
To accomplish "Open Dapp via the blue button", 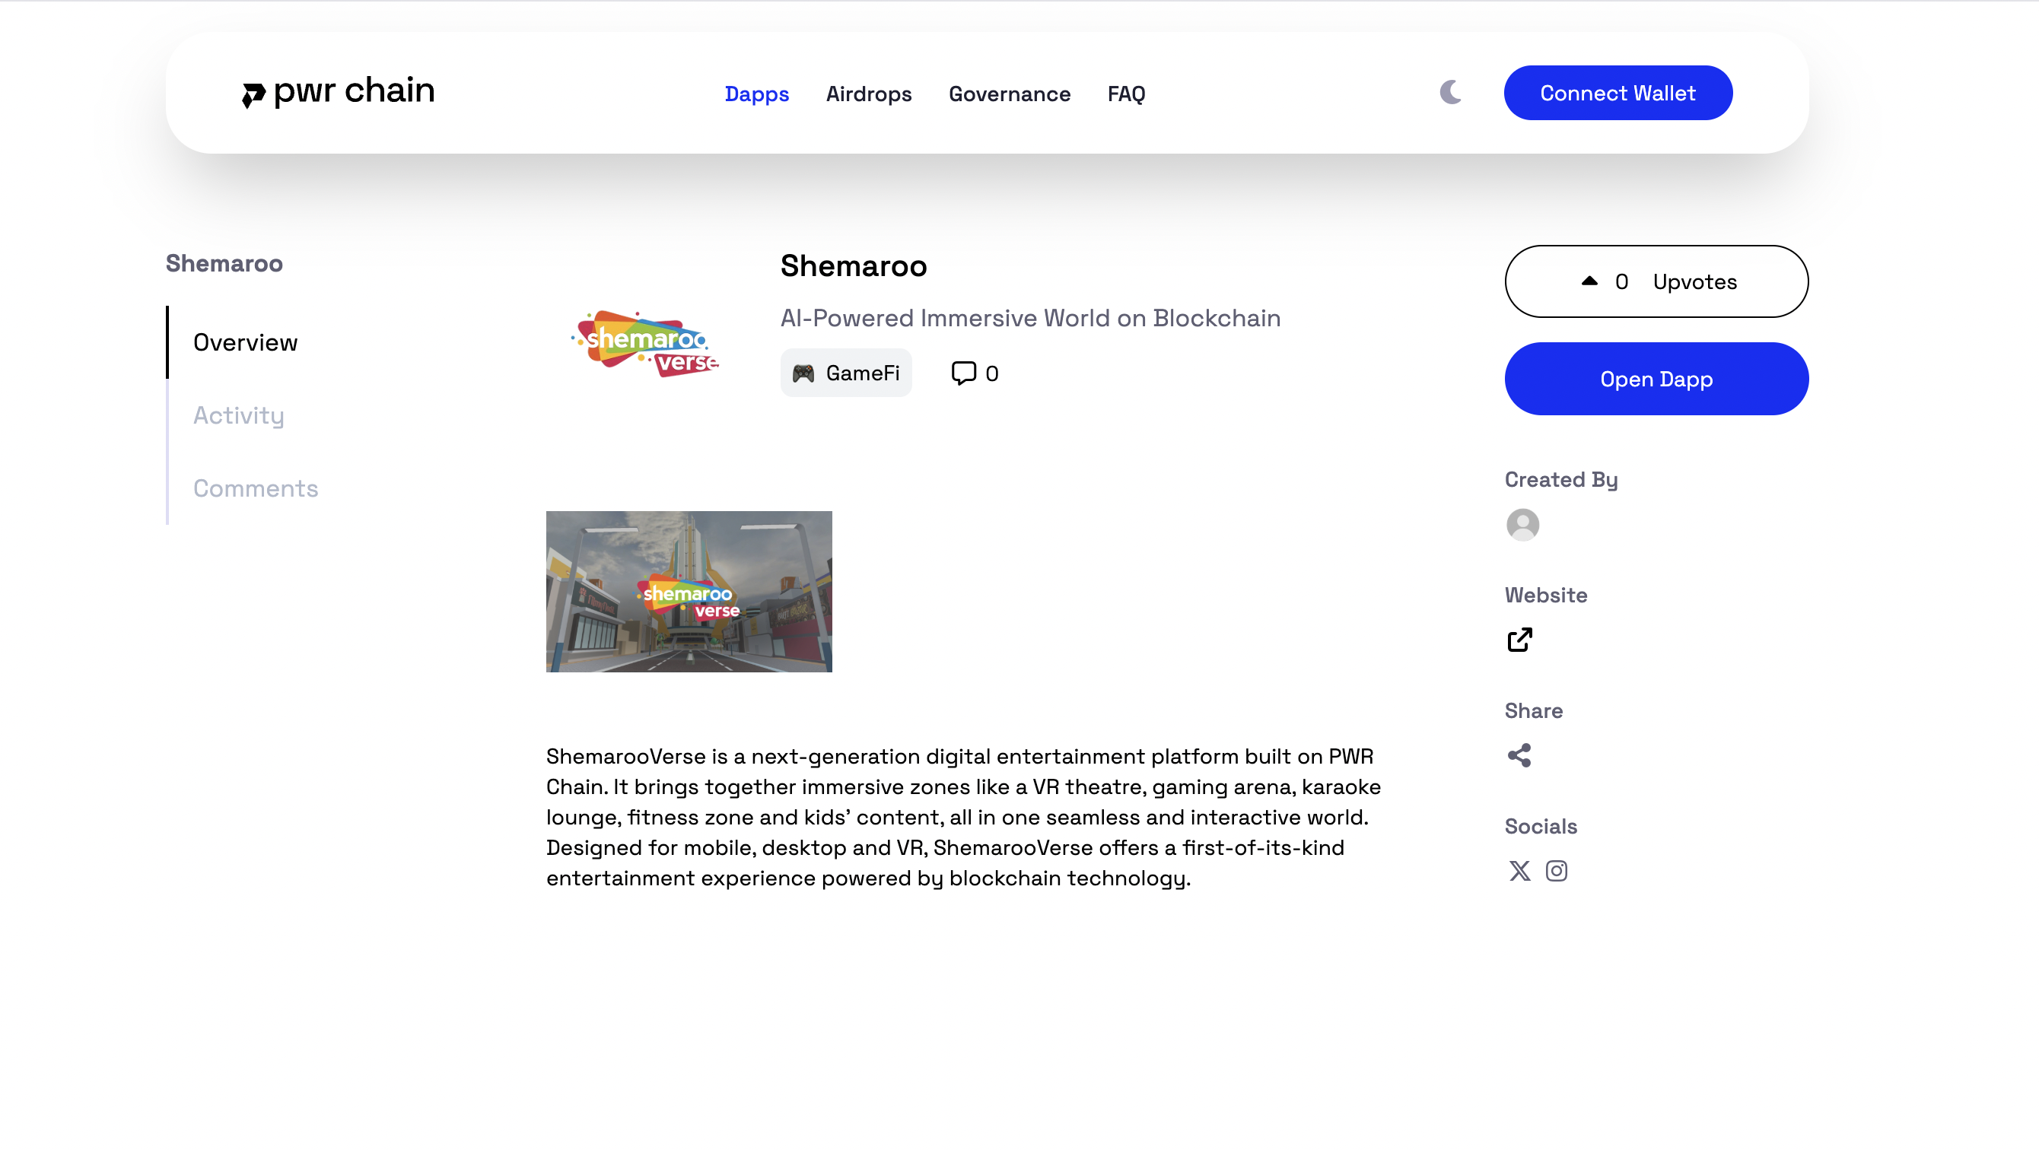I will coord(1656,379).
